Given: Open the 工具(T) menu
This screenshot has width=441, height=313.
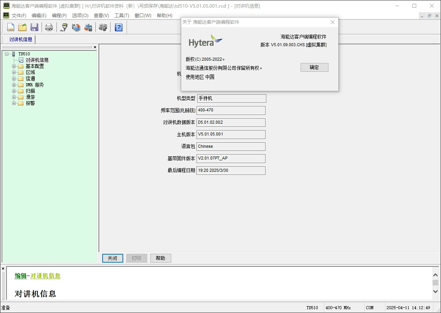Looking at the screenshot, I should (x=122, y=16).
